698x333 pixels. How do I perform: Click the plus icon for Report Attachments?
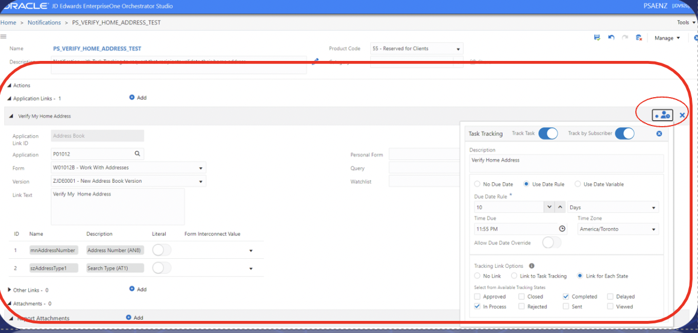(x=128, y=317)
